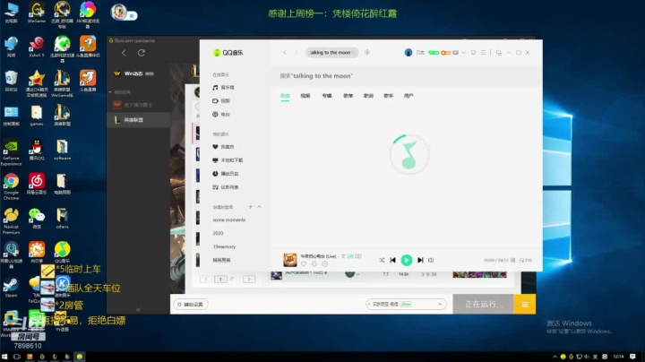Screen dimensions: 645x362
Task: Open the NetEase Cloud Music desktop icon
Action: (37, 184)
